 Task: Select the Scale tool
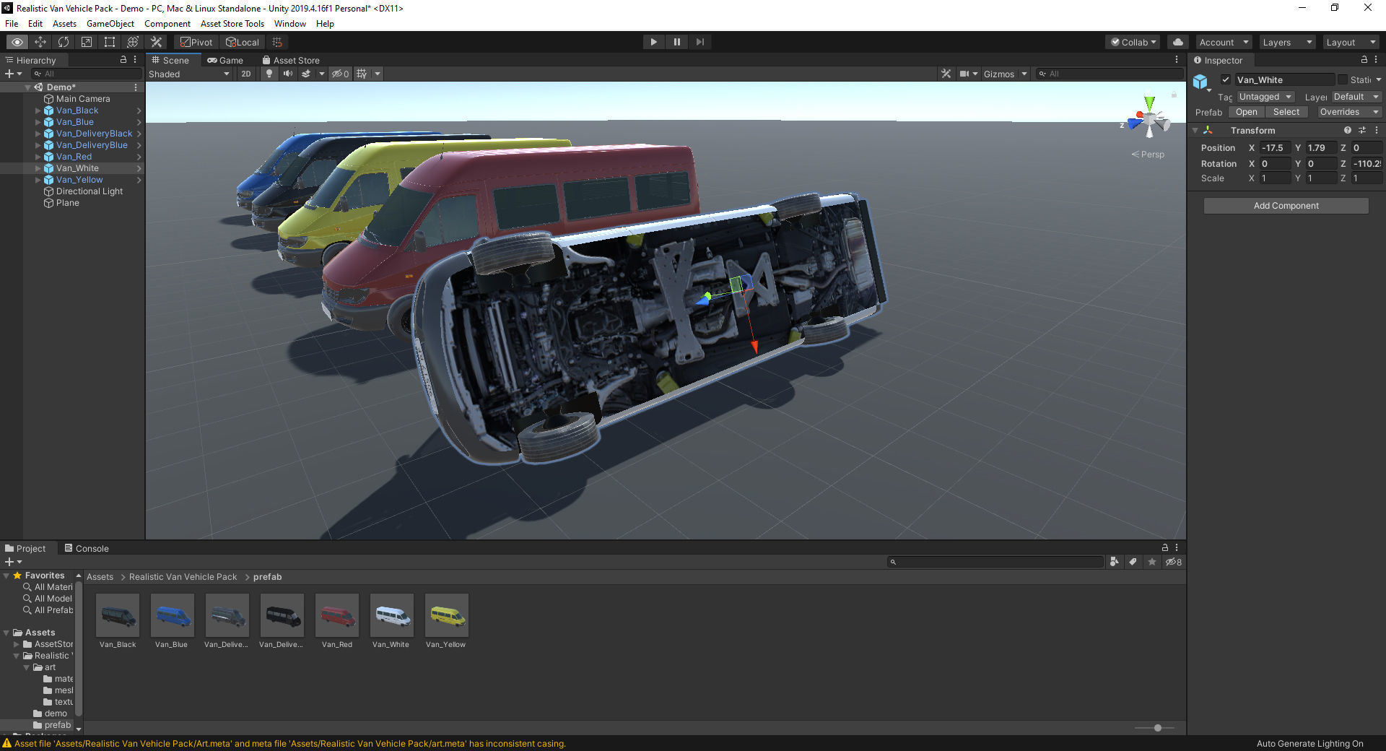[x=87, y=42]
